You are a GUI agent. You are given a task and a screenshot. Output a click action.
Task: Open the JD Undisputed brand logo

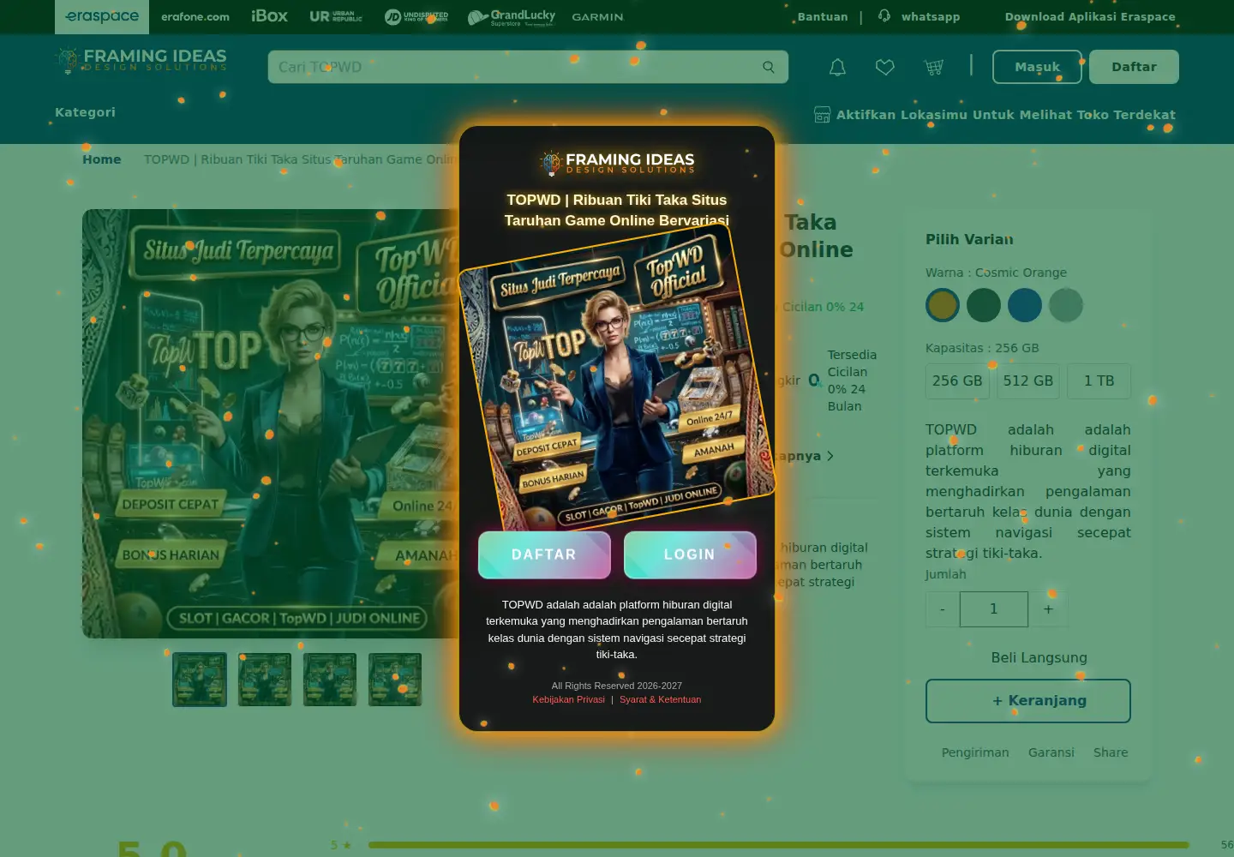tap(416, 16)
